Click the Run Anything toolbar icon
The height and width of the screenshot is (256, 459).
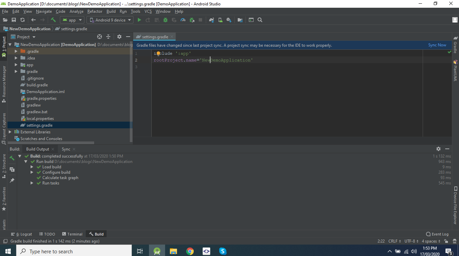[251, 20]
